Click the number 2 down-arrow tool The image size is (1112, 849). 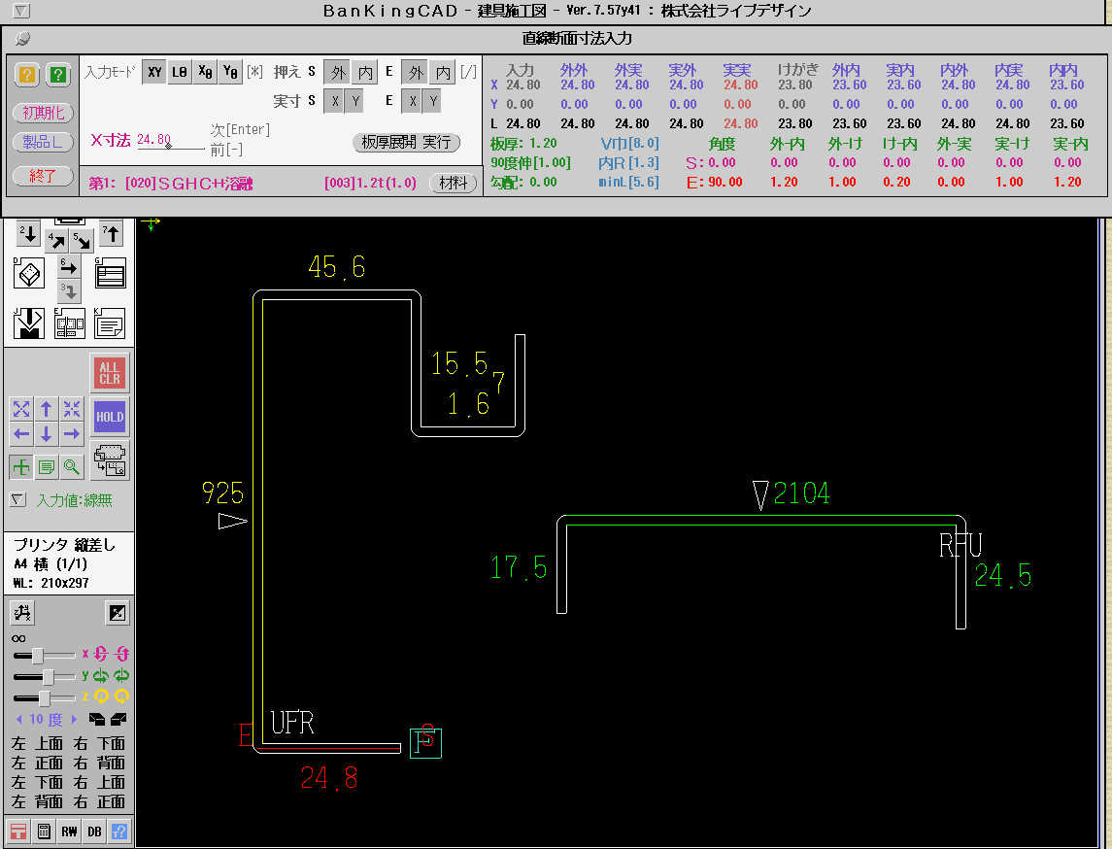coord(27,234)
